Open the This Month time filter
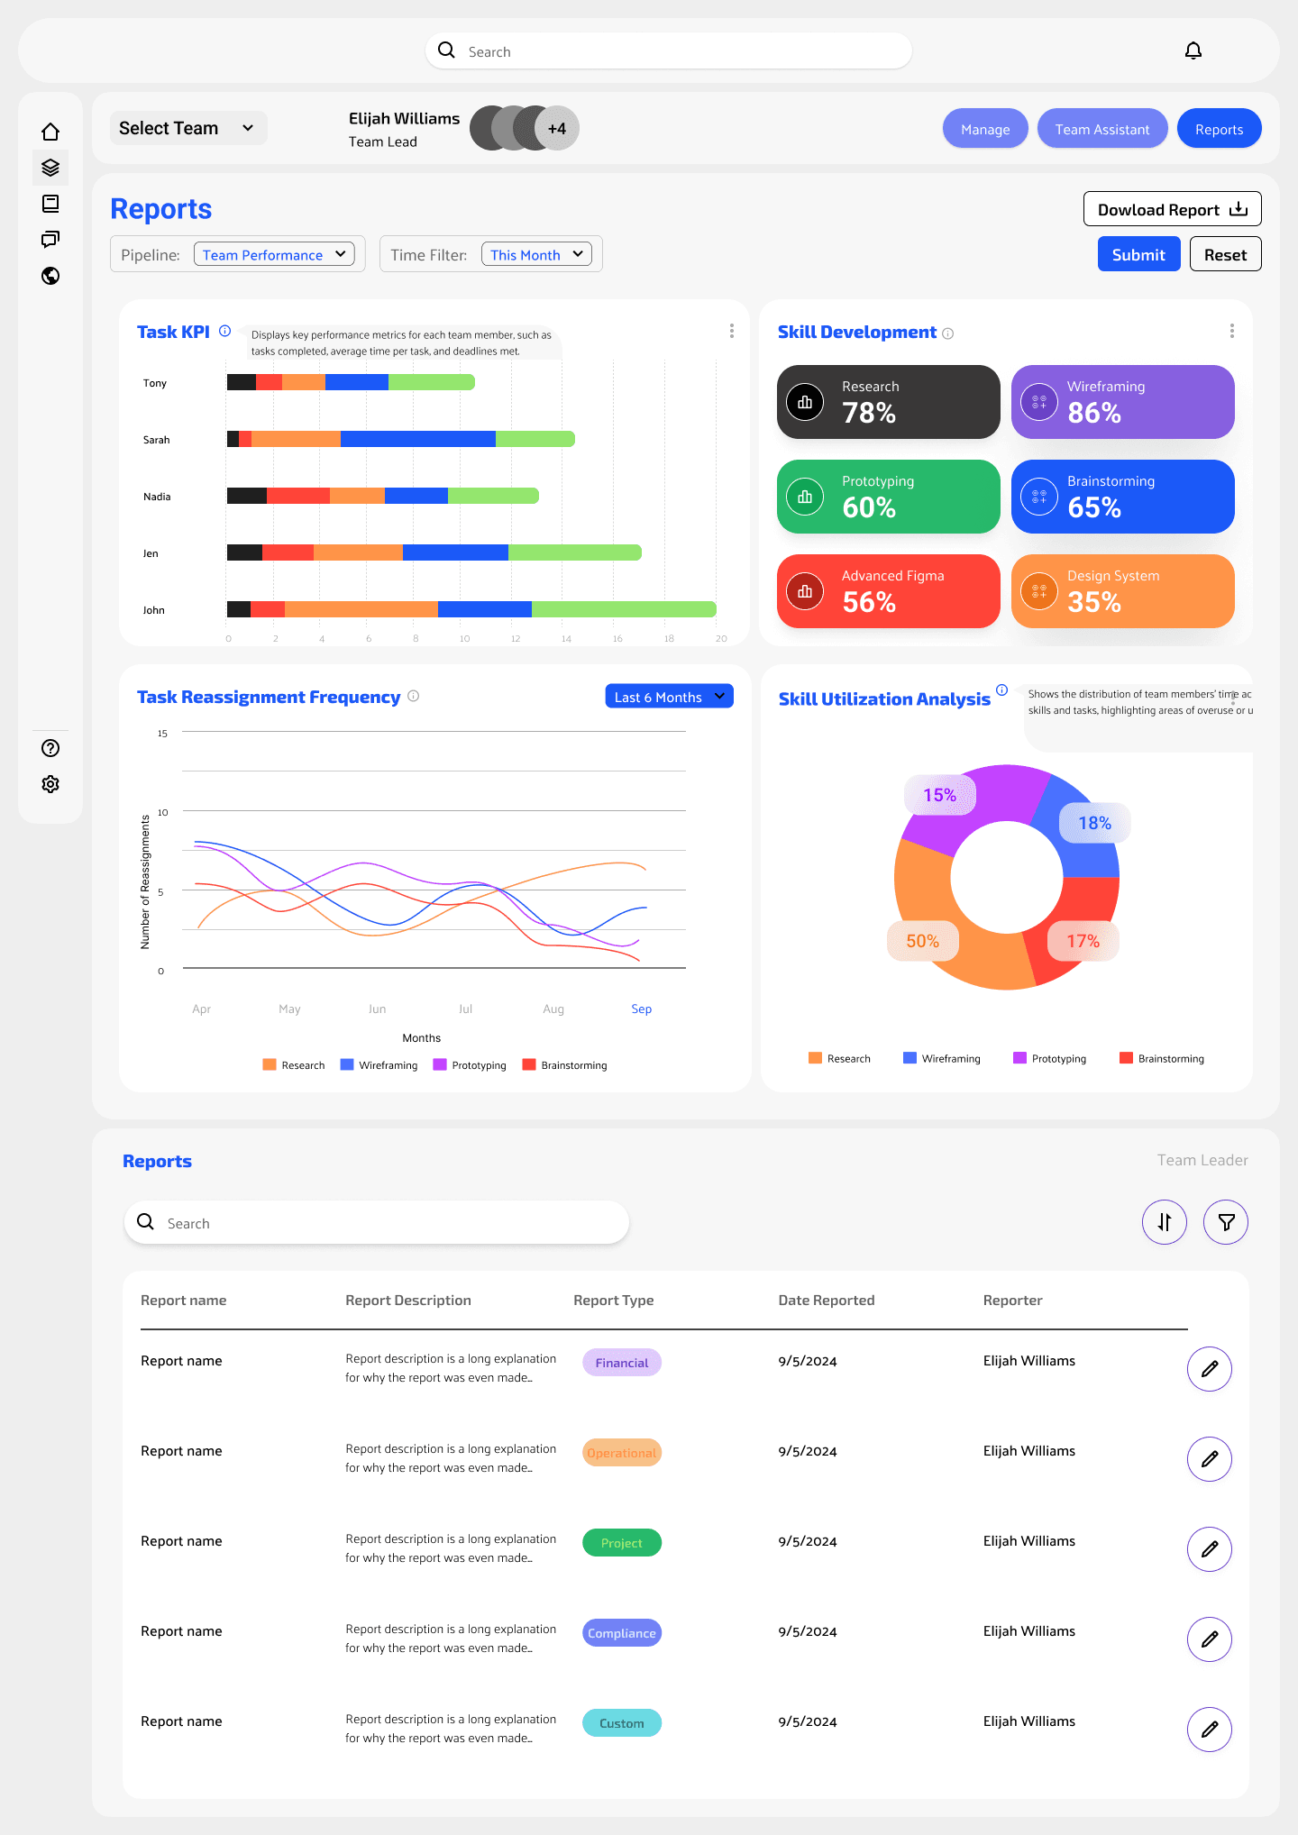Viewport: 1298px width, 1835px height. click(536, 255)
